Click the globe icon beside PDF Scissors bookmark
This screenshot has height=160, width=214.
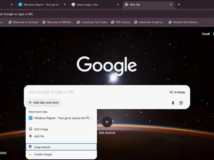click(x=112, y=22)
